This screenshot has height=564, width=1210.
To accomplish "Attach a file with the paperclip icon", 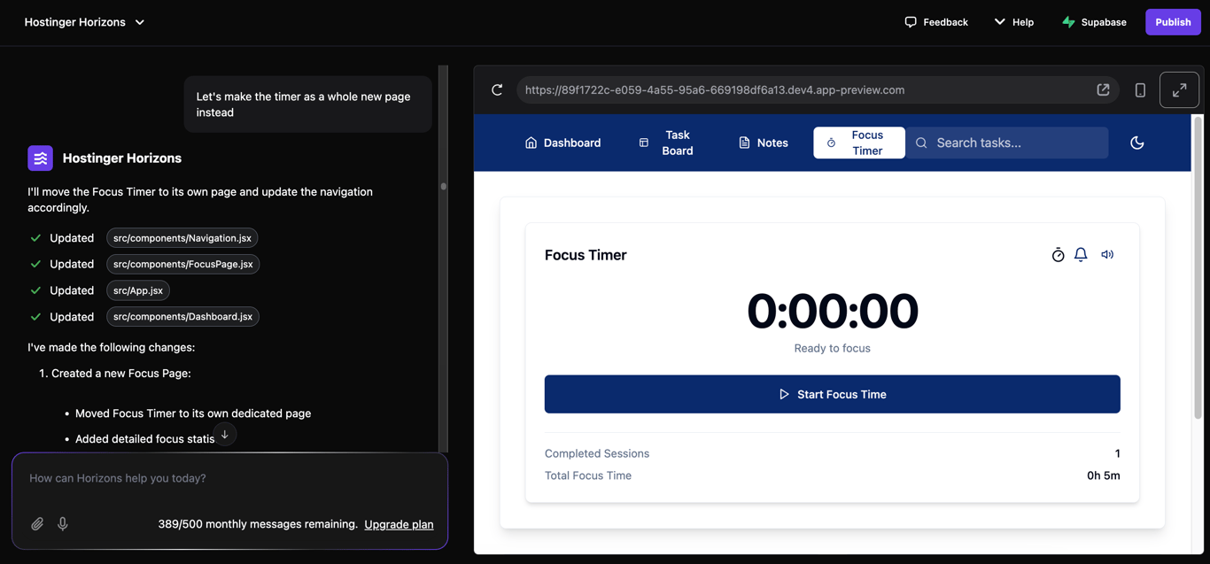I will [37, 523].
